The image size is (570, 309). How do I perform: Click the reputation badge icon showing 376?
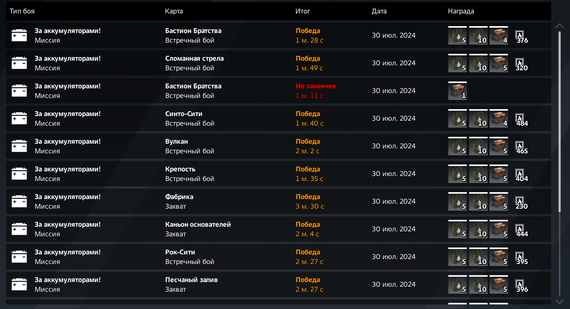pyautogui.click(x=520, y=35)
